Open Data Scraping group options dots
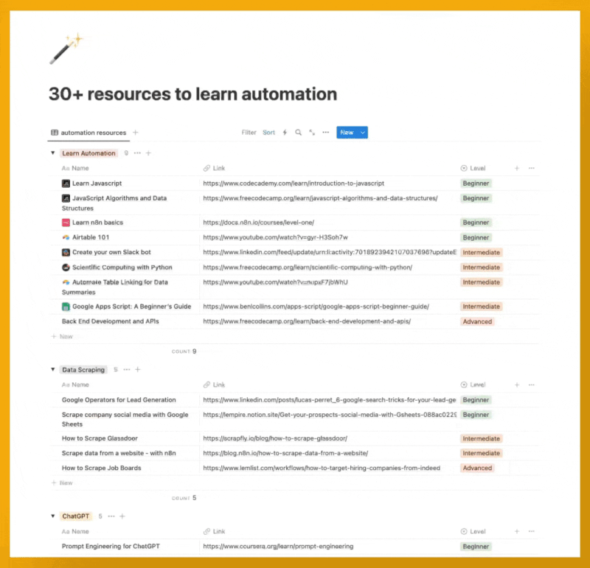 (127, 370)
